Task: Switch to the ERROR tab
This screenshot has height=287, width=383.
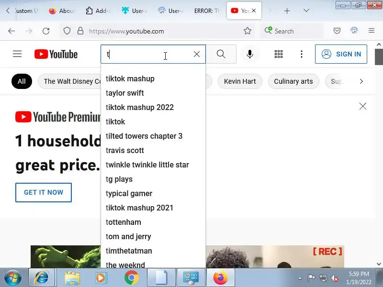Action: click(207, 11)
